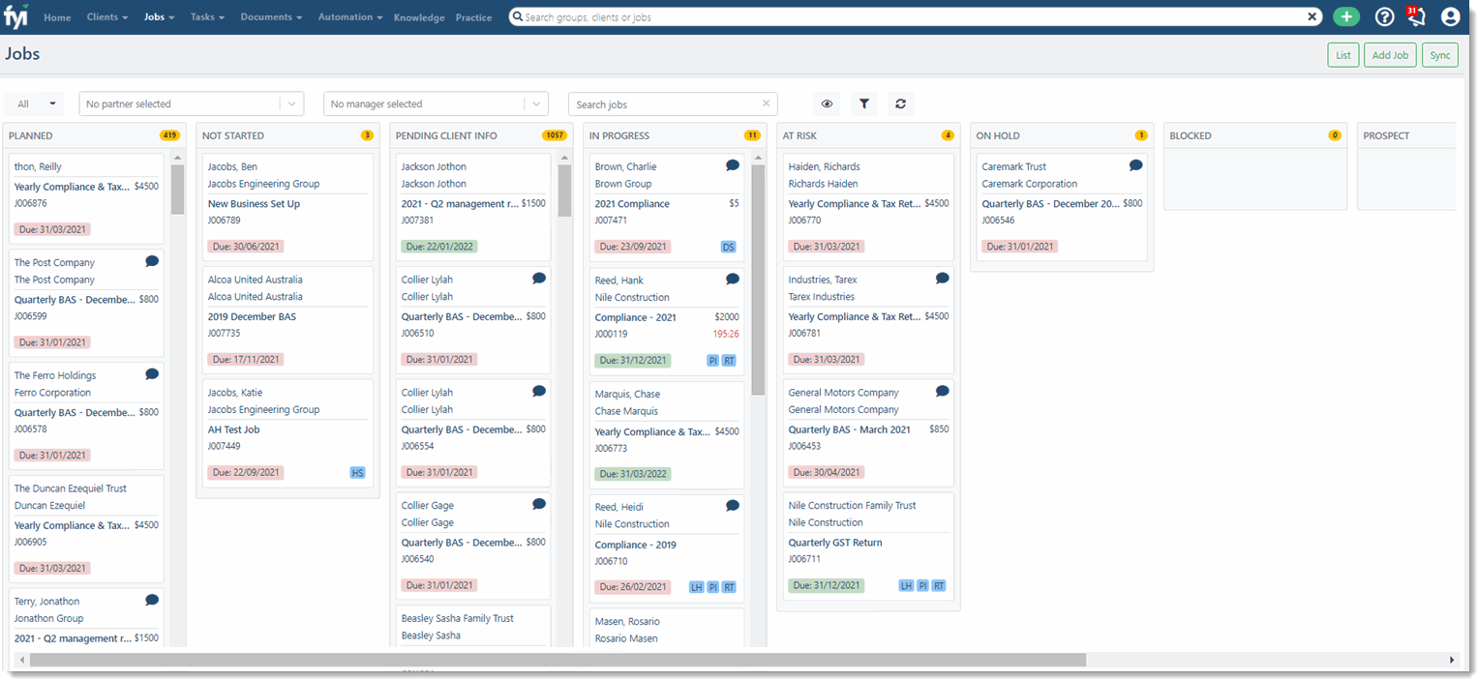
Task: Click the red 195:26 time value
Action: pyautogui.click(x=726, y=335)
